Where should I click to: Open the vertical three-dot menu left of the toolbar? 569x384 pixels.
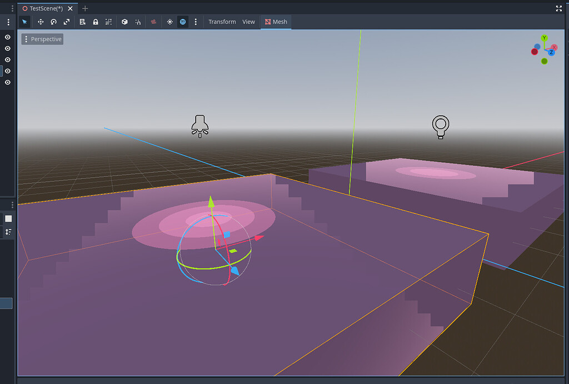[8, 22]
